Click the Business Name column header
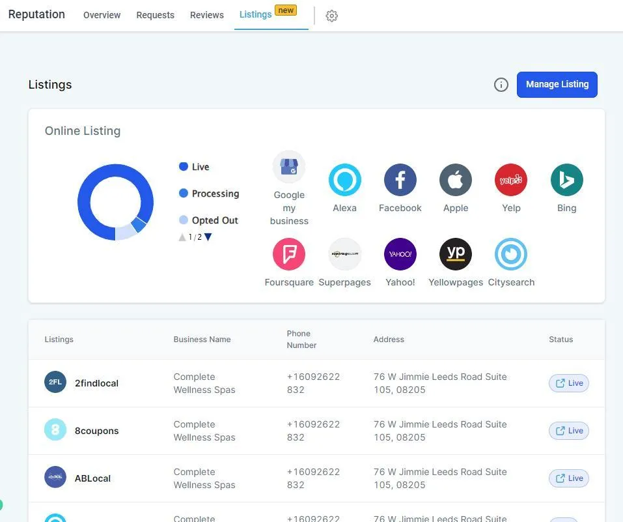The width and height of the screenshot is (623, 522). (202, 340)
